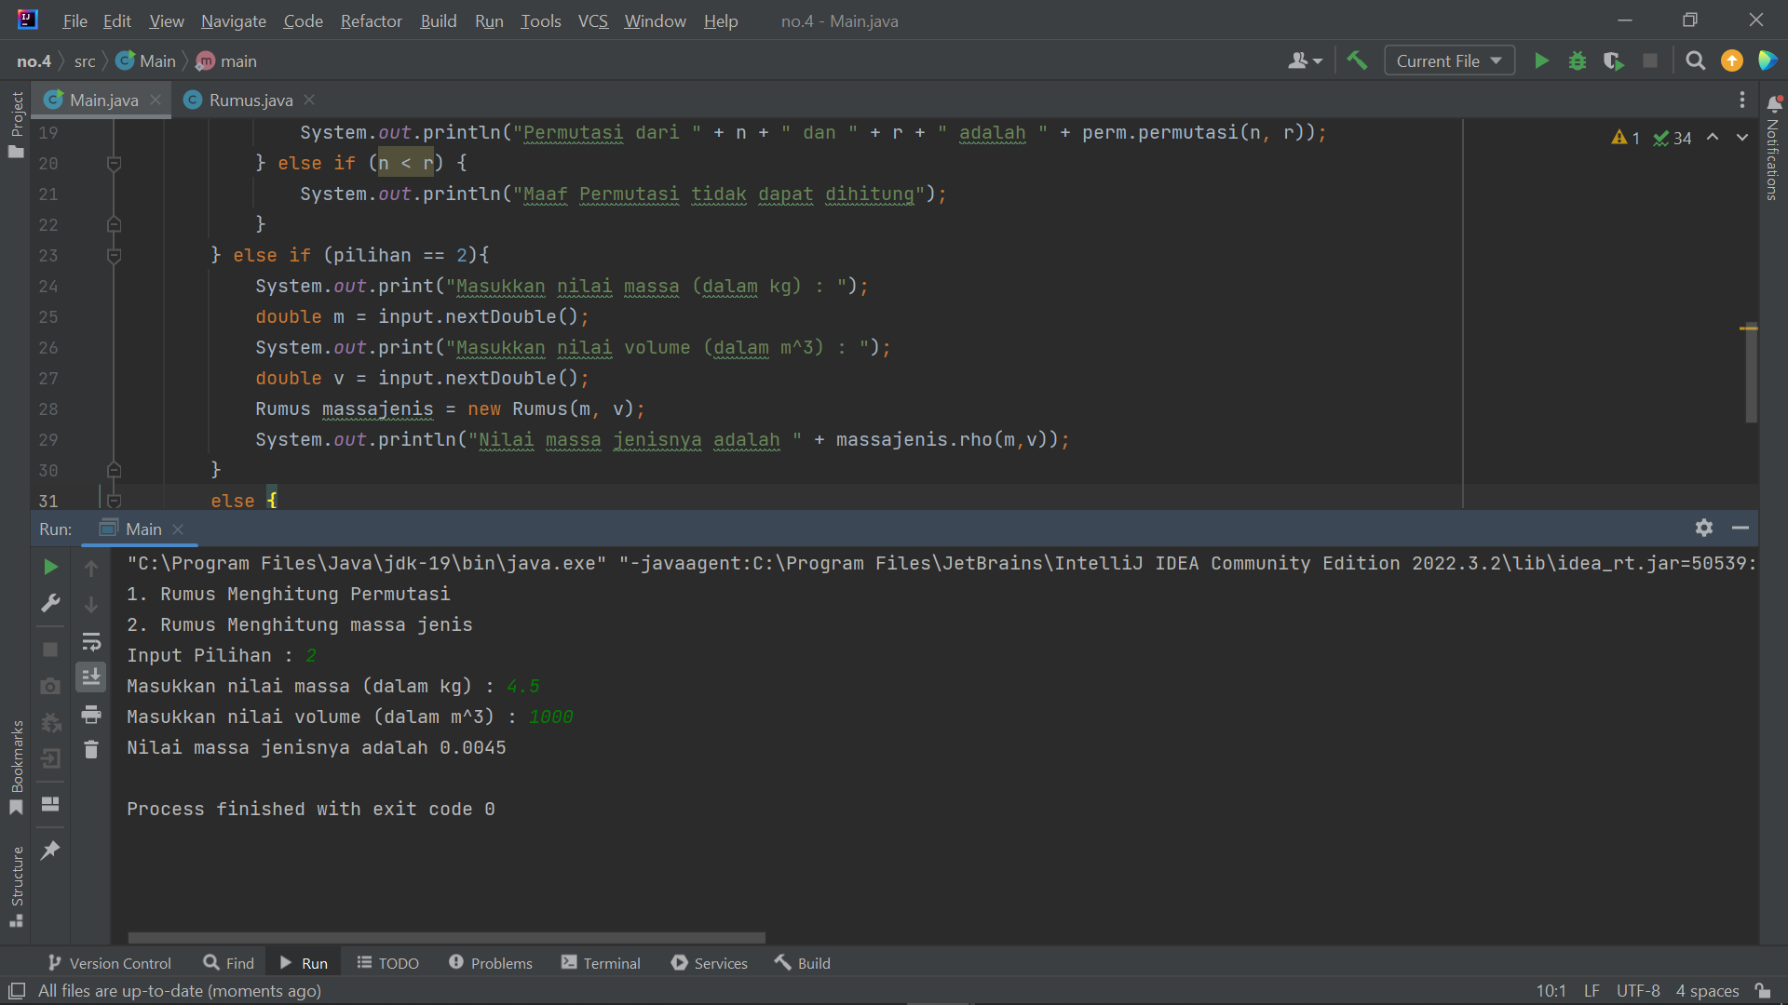
Task: Start debugging with the bug icon
Action: [1578, 60]
